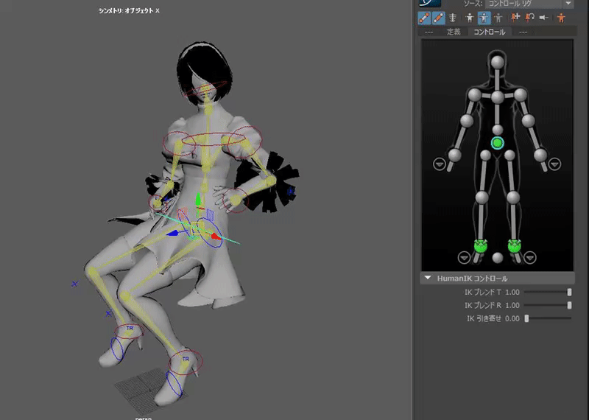Select the Selection keying mode icon
Image resolution: width=589 pixels, height=420 pixels.
(x=498, y=17)
